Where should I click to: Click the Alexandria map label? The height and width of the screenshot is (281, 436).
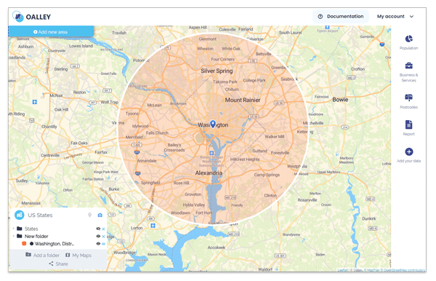tap(209, 173)
